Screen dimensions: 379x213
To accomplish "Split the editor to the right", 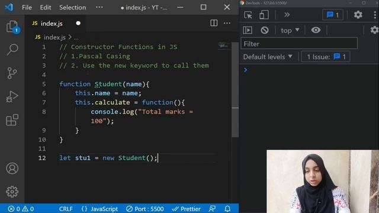I will (214, 23).
